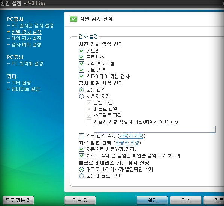Toggle the 프로세스 checkbox
This screenshot has width=224, height=206.
pos(81,58)
